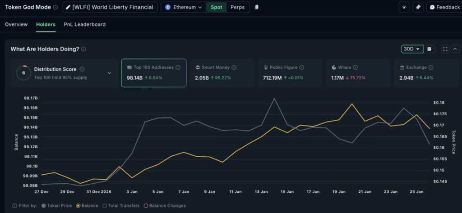Enable the Balance Changes filter
This screenshot has height=213, width=462.
165,206
